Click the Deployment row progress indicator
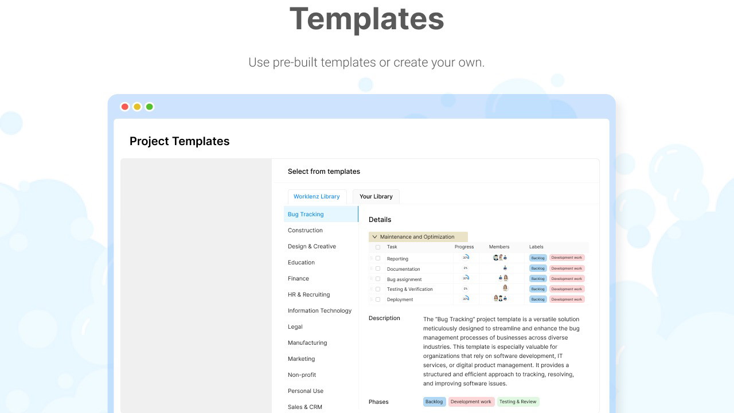 pos(466,299)
